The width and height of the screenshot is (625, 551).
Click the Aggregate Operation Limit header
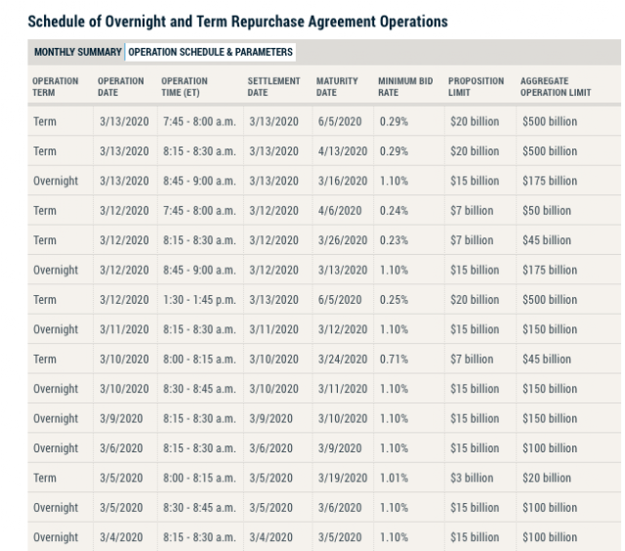(x=556, y=87)
